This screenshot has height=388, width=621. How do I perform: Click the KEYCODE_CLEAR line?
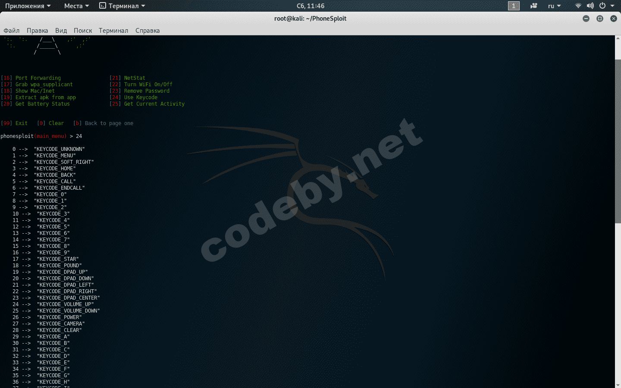(47, 330)
